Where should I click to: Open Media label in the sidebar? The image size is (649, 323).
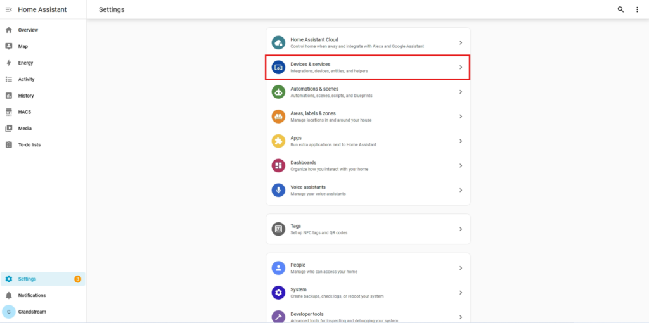25,128
